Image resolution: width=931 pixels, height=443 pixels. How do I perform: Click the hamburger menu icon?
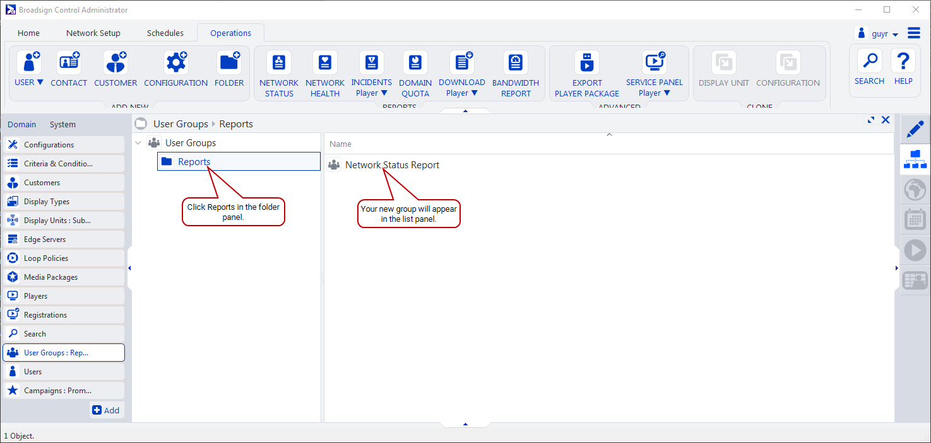[914, 33]
